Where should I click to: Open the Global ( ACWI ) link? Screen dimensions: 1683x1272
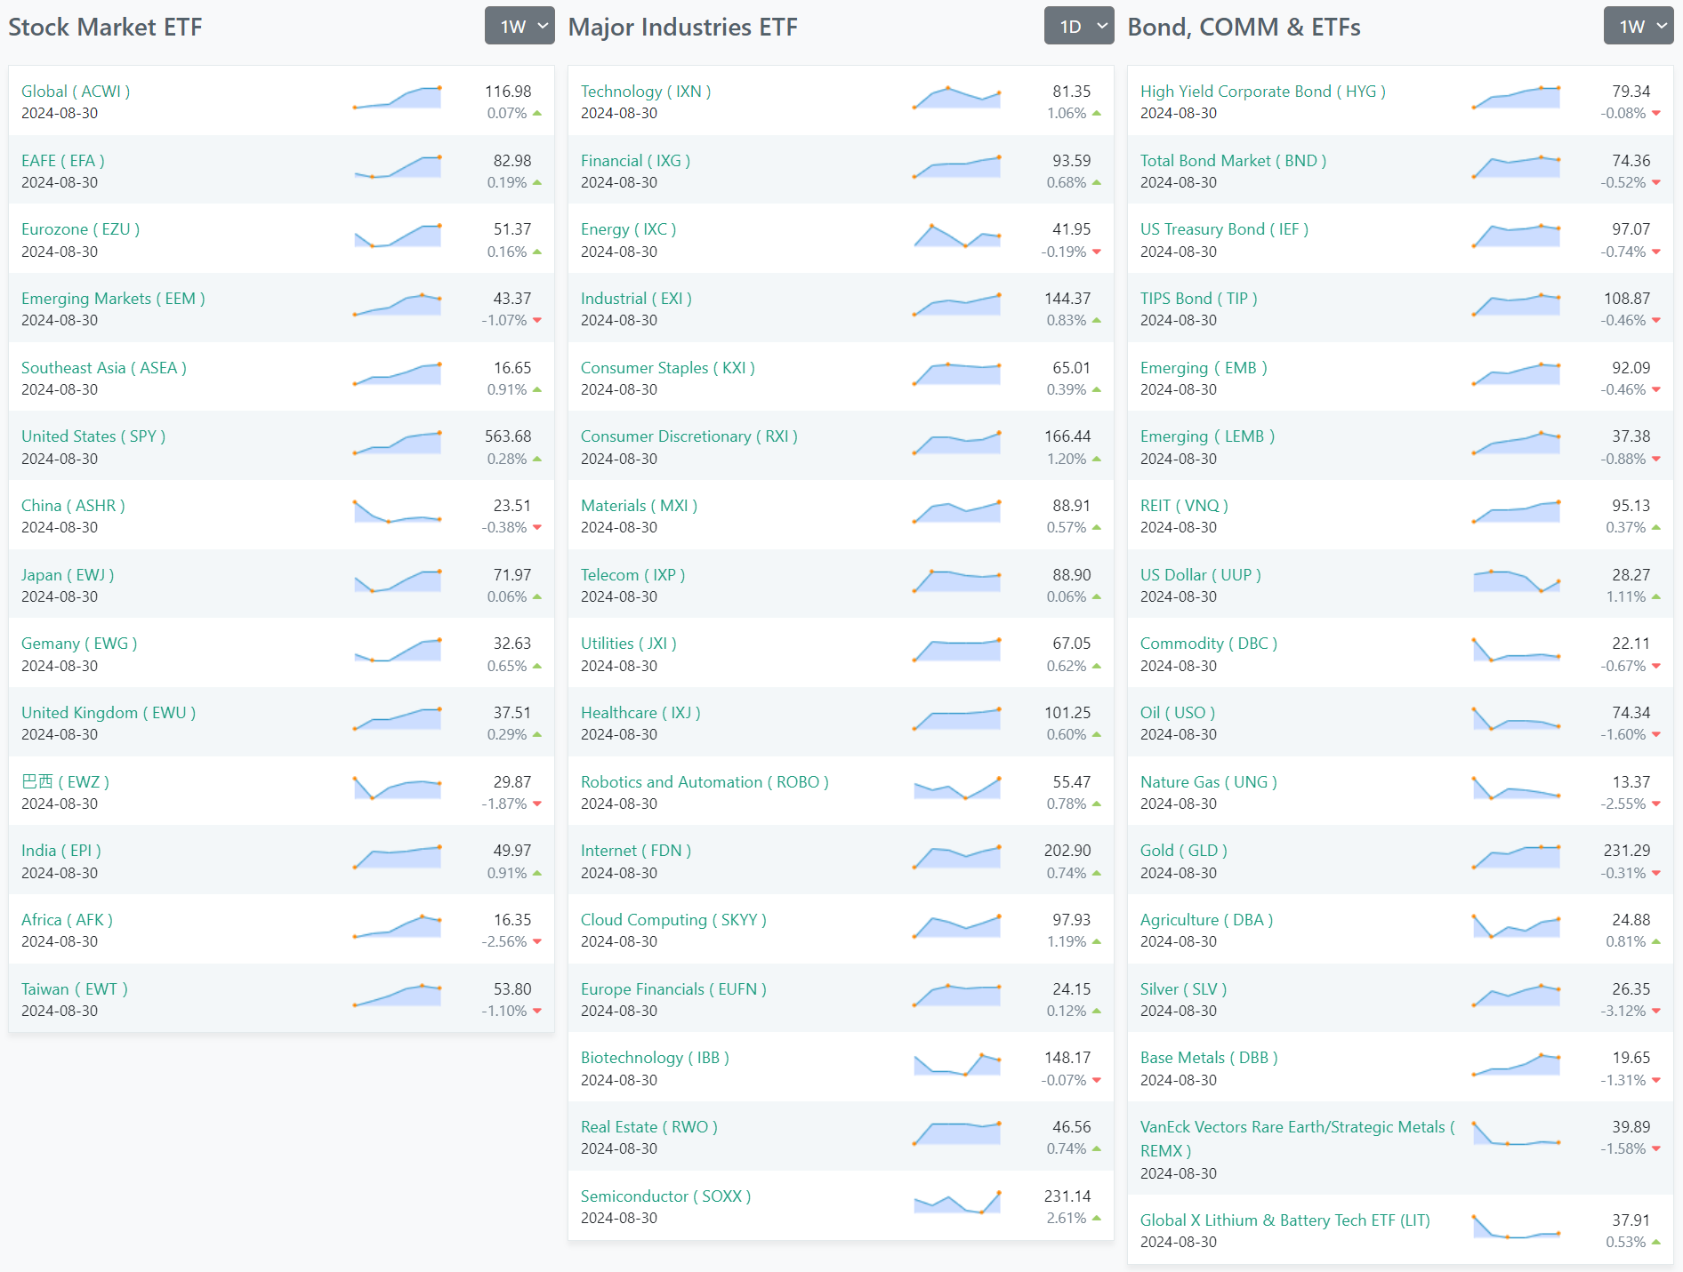coord(76,92)
